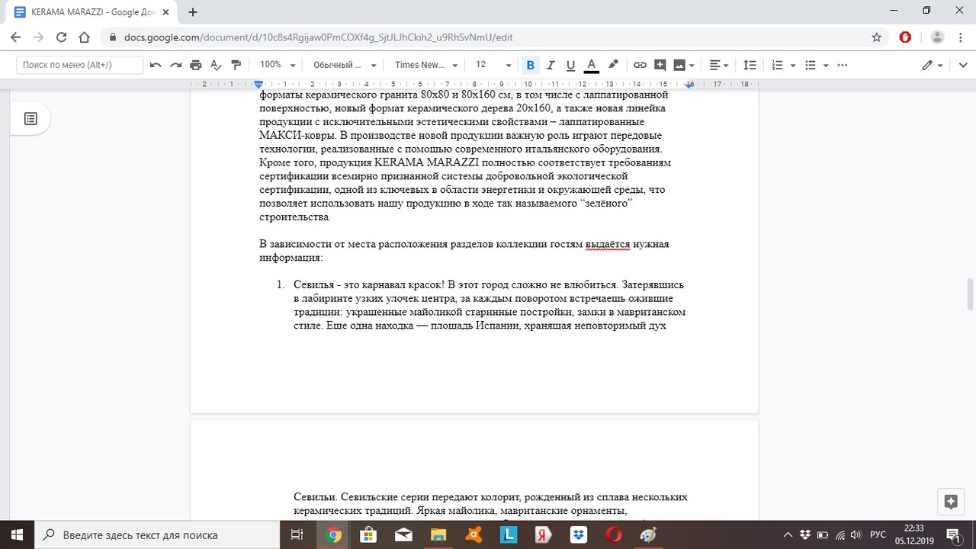Launch Mail from the taskbar
The height and width of the screenshot is (549, 976).
click(x=404, y=535)
